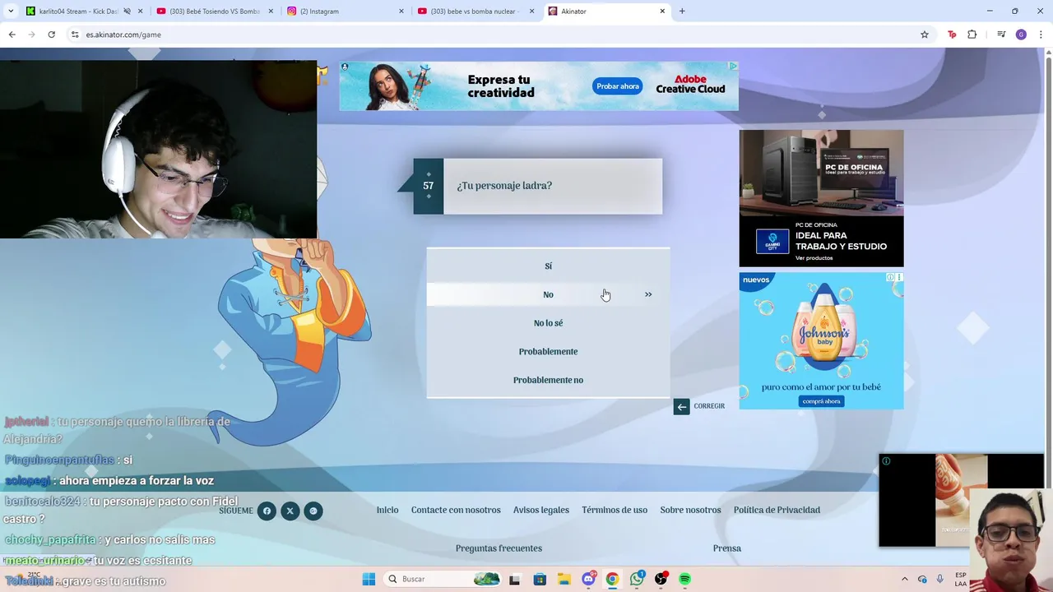Image resolution: width=1053 pixels, height=592 pixels.
Task: Open the Prensa footer link
Action: [727, 548]
